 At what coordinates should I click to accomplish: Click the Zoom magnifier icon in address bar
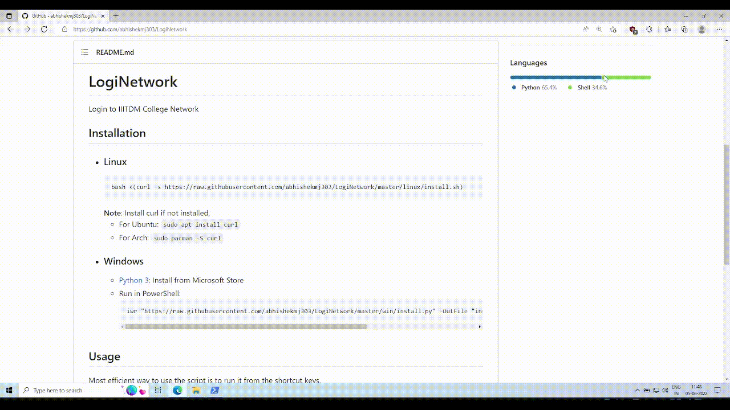point(599,29)
